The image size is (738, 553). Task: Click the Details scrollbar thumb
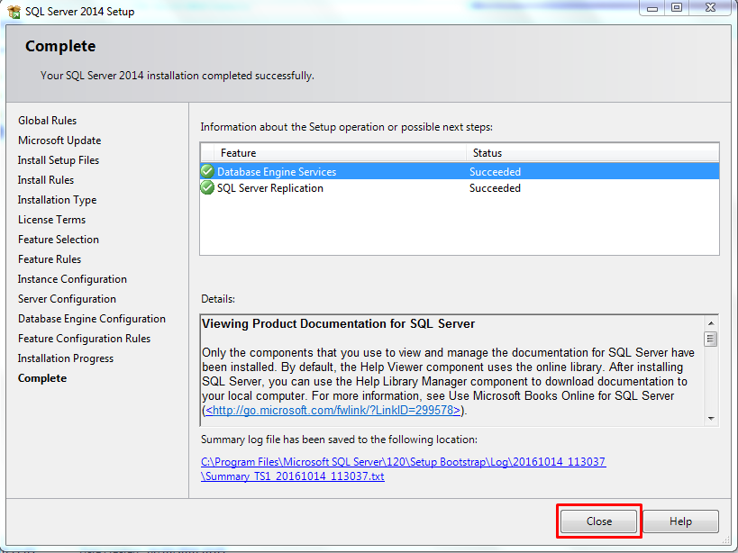point(711,339)
